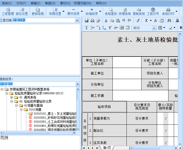Click the 表格查找 magnifier button
The image size is (183, 150).
click(x=111, y=12)
